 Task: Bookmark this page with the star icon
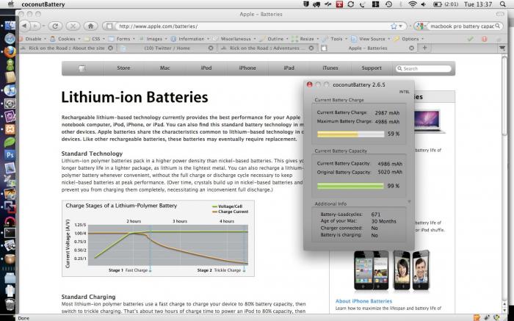(x=394, y=26)
